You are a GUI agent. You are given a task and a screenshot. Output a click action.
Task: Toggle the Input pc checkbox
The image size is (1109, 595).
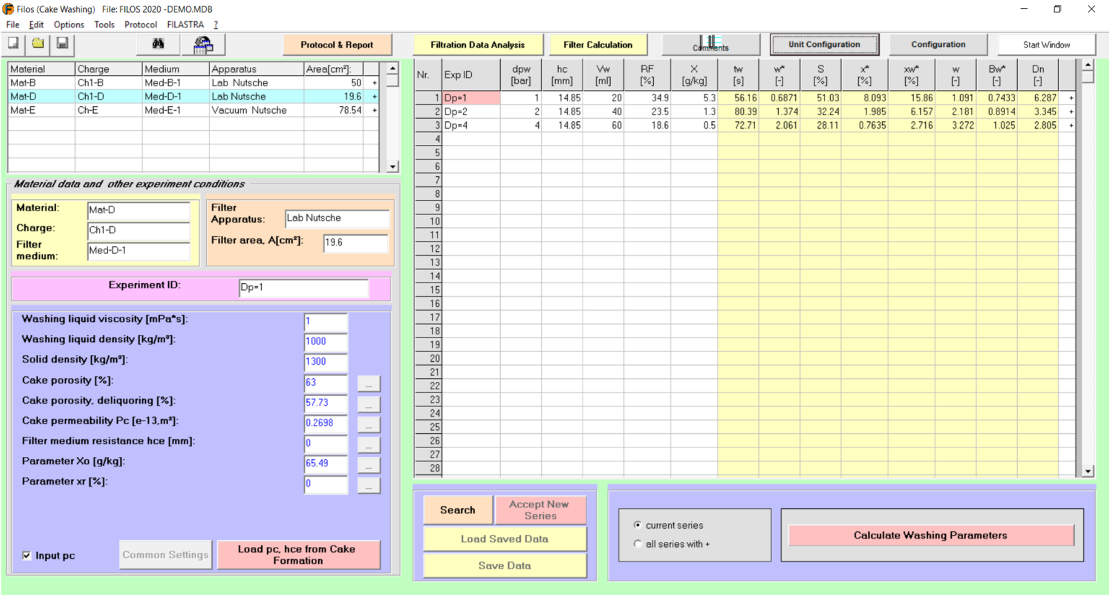point(27,555)
